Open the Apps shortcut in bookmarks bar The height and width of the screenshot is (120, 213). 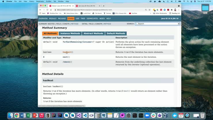pos(42,13)
